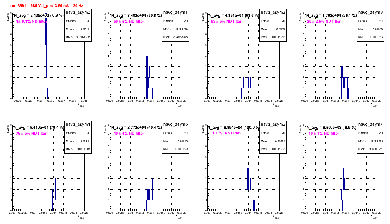Click the N_avg = 6.854e+04 label
This screenshot has height=224, width=390.
[234, 128]
